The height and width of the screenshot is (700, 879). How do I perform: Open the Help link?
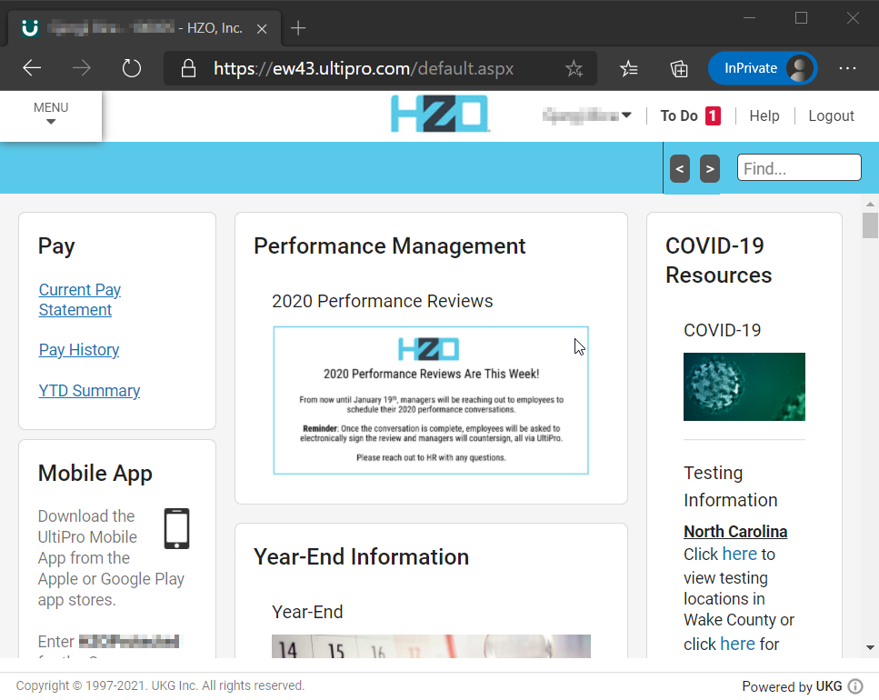tap(764, 116)
